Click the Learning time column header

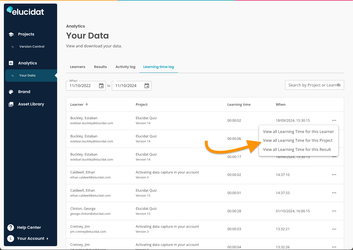click(x=239, y=105)
